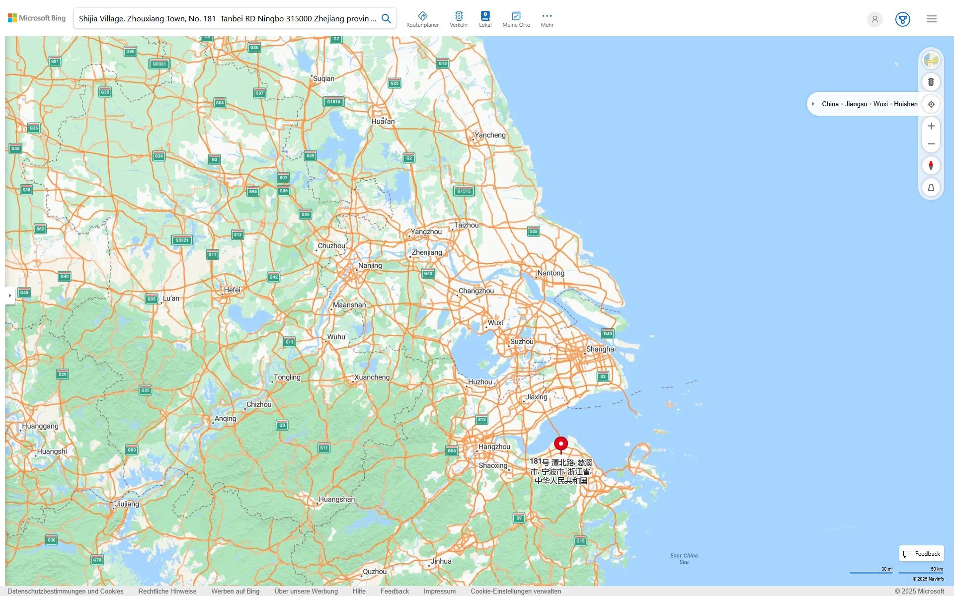The width and height of the screenshot is (954, 596).
Task: Zoom in with the plus button
Action: (x=931, y=126)
